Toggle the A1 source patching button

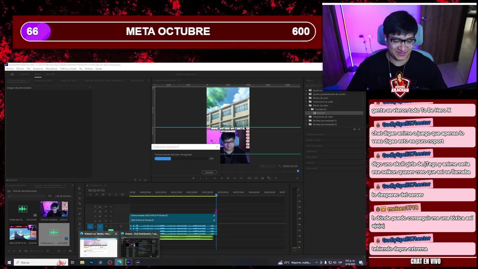[90, 226]
